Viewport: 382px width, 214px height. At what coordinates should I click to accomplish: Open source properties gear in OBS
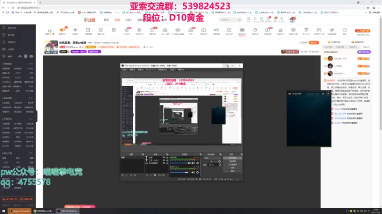click(155, 175)
